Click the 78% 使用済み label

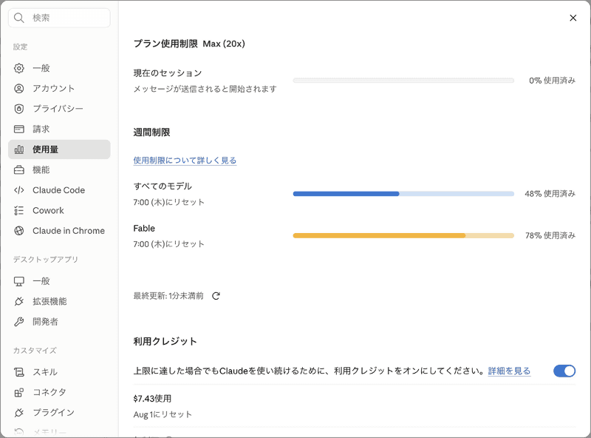(550, 235)
